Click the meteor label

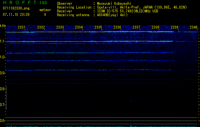(45, 10)
